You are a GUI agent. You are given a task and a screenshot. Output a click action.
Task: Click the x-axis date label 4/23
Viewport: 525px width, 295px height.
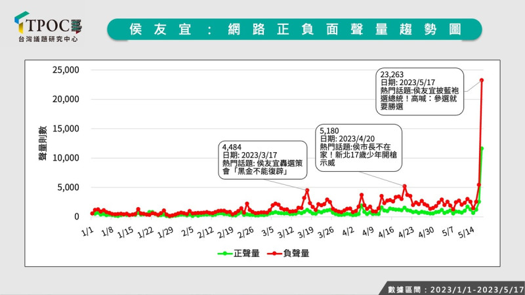point(406,233)
